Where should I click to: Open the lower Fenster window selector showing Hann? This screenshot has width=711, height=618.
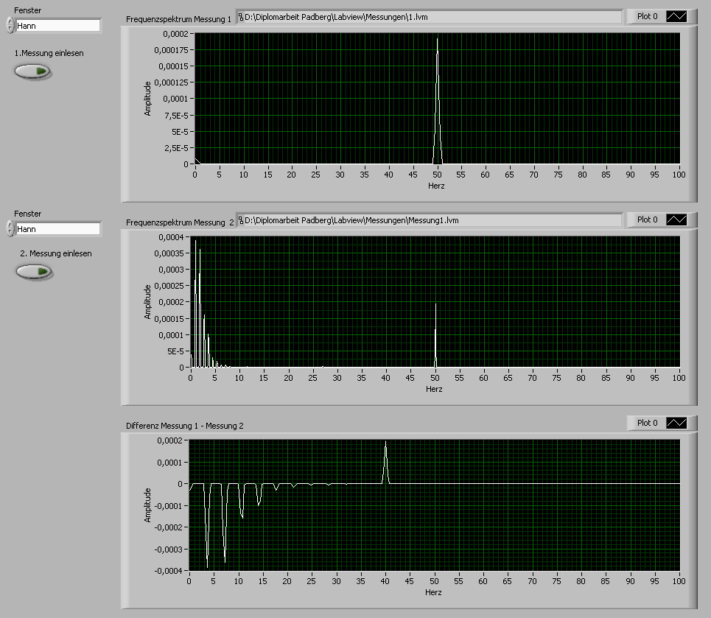tap(58, 228)
